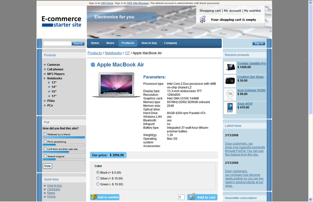Open the 13" notebooks subcategory

(x=54, y=83)
